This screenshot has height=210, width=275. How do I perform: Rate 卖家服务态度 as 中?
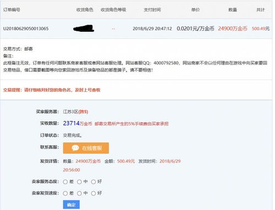tap(79, 182)
